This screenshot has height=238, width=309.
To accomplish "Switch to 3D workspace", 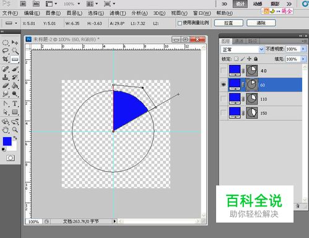I will coord(224,4).
